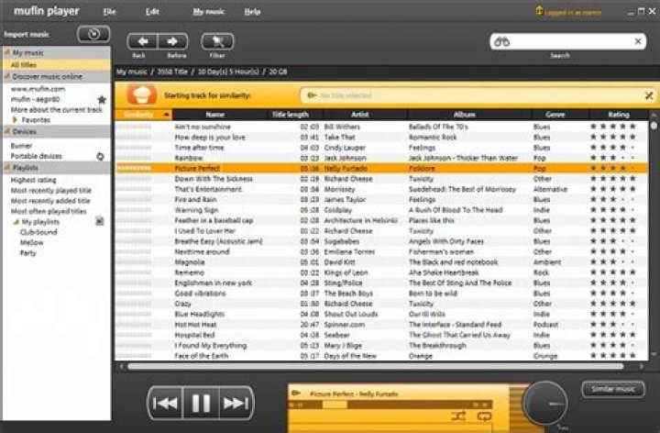Open Most often played titles playlist

click(x=49, y=211)
